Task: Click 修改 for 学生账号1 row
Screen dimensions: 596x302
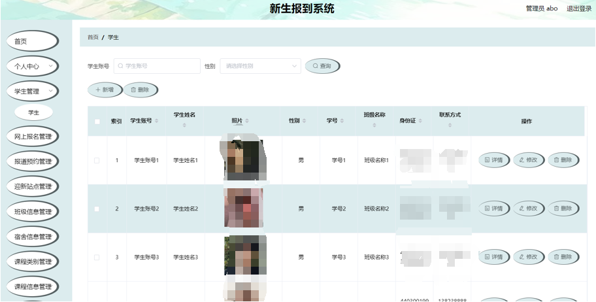Action: (529, 160)
